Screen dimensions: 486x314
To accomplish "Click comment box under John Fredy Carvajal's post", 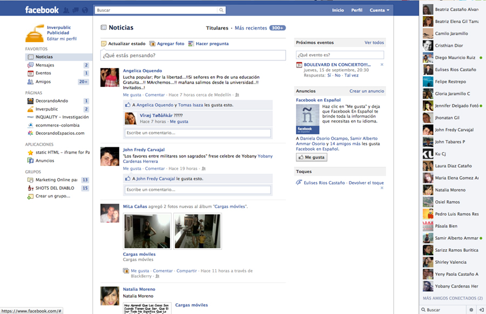I will coord(198,189).
